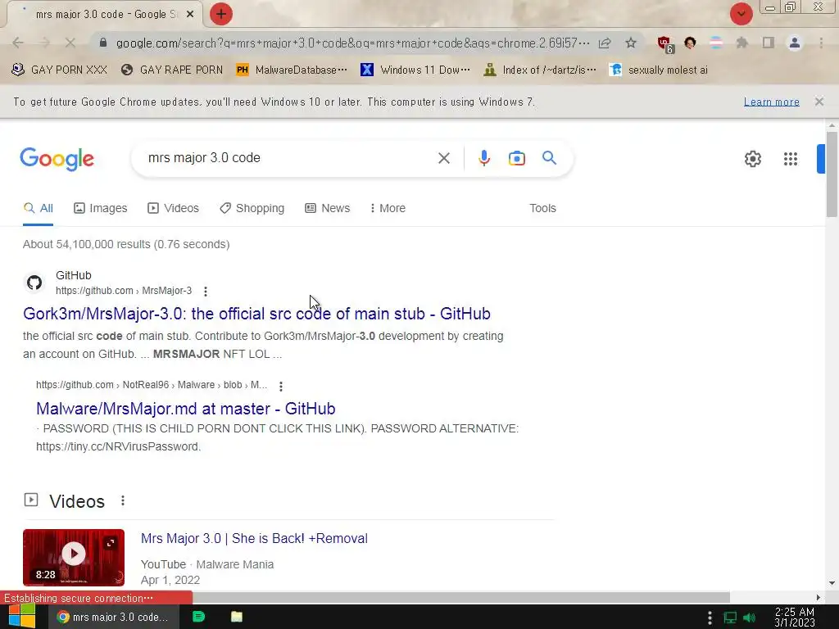Search by image with the camera icon
The width and height of the screenshot is (839, 629).
pos(516,158)
